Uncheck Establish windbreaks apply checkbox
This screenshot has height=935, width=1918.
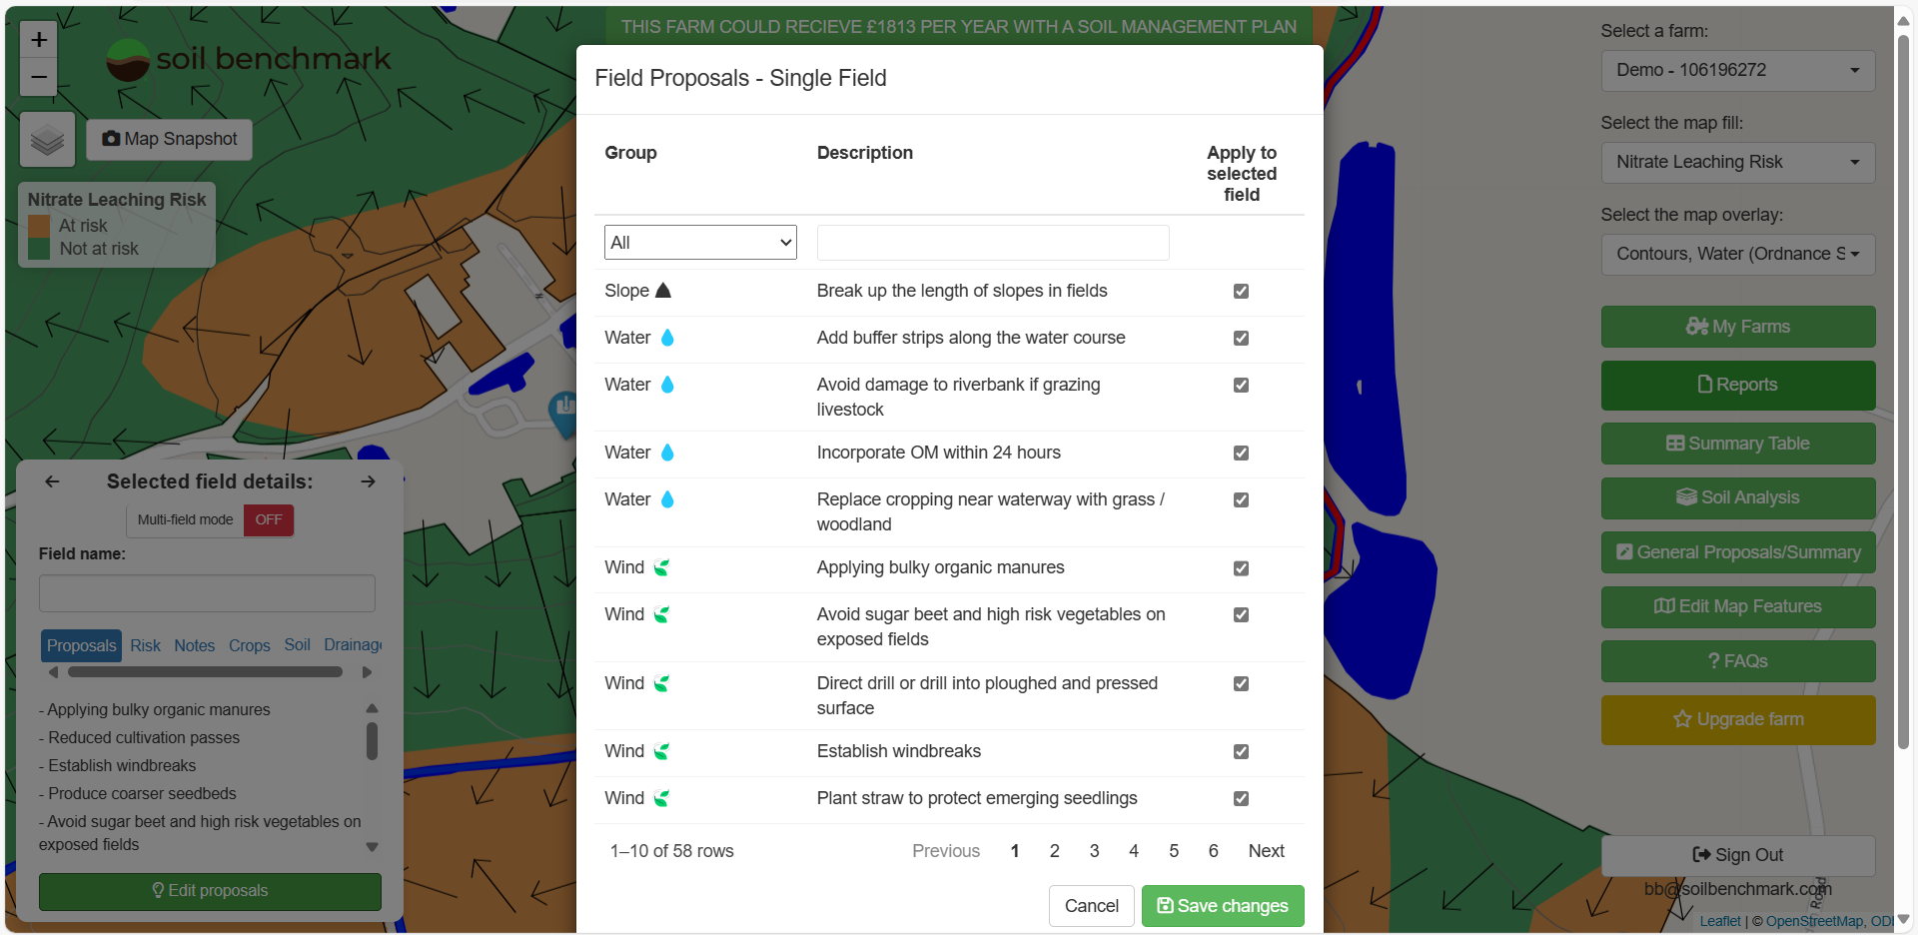[1241, 751]
